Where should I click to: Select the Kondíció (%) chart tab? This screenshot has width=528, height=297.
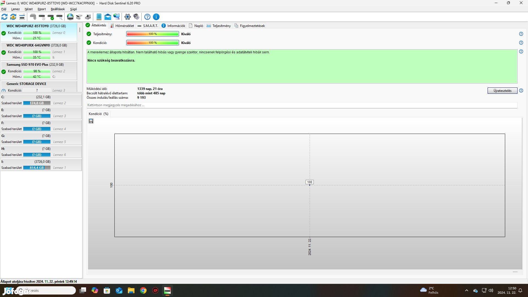98,114
